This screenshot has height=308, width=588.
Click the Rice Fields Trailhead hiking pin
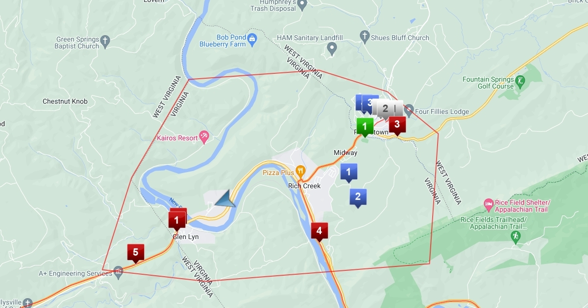[x=515, y=237]
